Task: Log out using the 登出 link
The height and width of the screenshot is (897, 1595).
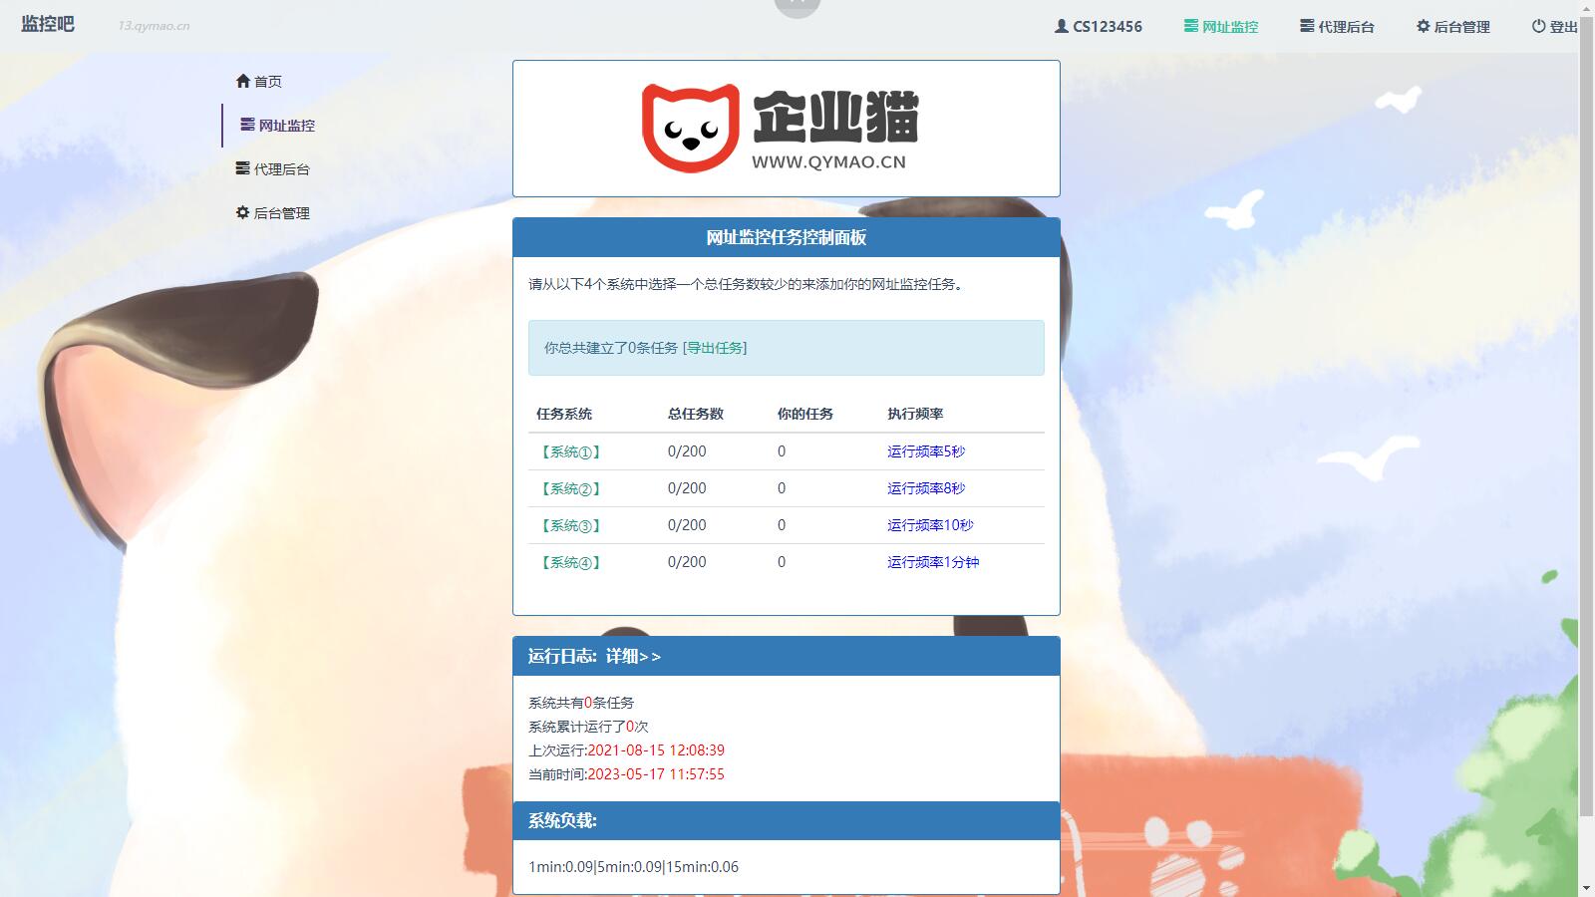Action: pyautogui.click(x=1555, y=27)
